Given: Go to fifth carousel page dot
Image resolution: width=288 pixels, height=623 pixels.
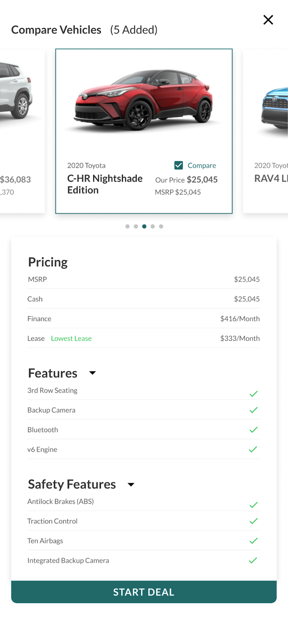Looking at the screenshot, I should click(161, 226).
